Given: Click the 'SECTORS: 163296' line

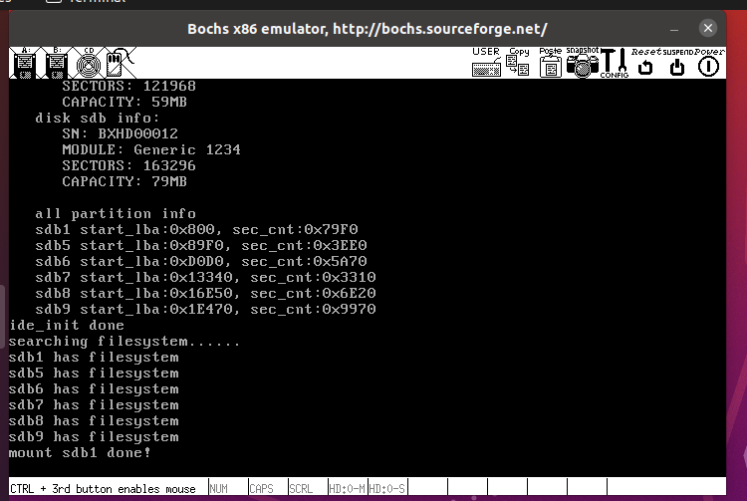Looking at the screenshot, I should (128, 165).
